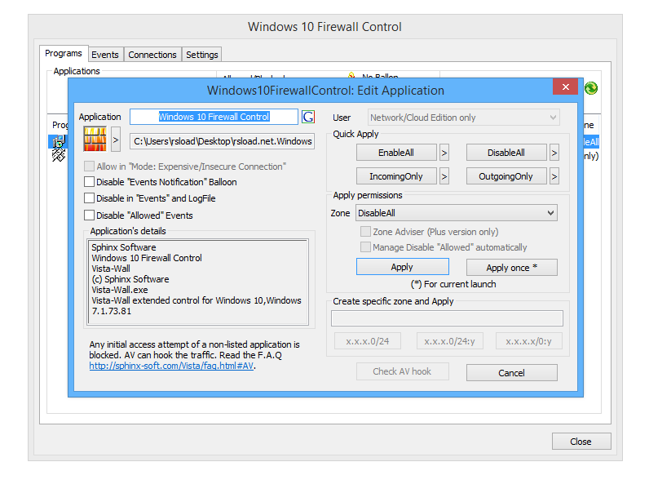Click the Close button in main window
The width and height of the screenshot is (649, 493).
point(581,442)
